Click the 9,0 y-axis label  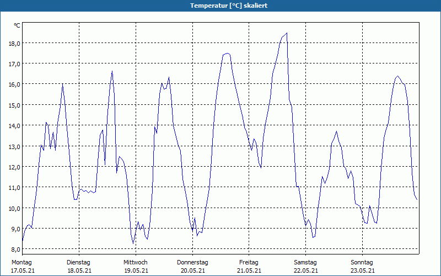coord(15,229)
